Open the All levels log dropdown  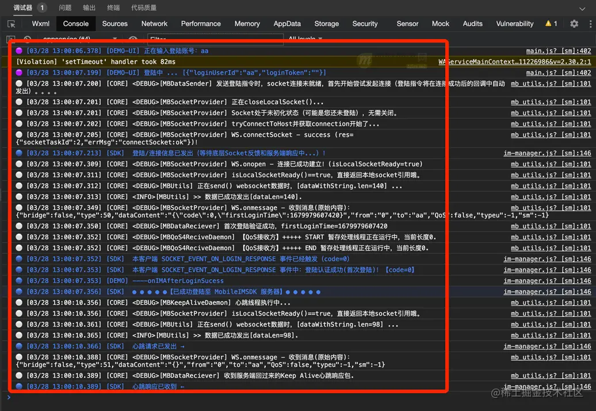[x=305, y=39]
